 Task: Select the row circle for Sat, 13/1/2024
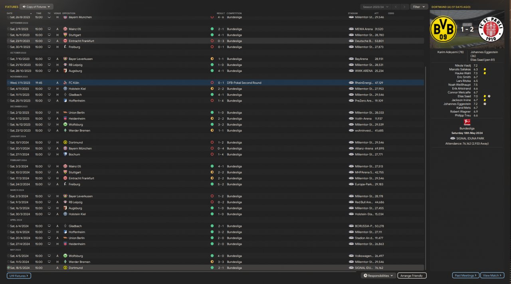pyautogui.click(x=8, y=142)
